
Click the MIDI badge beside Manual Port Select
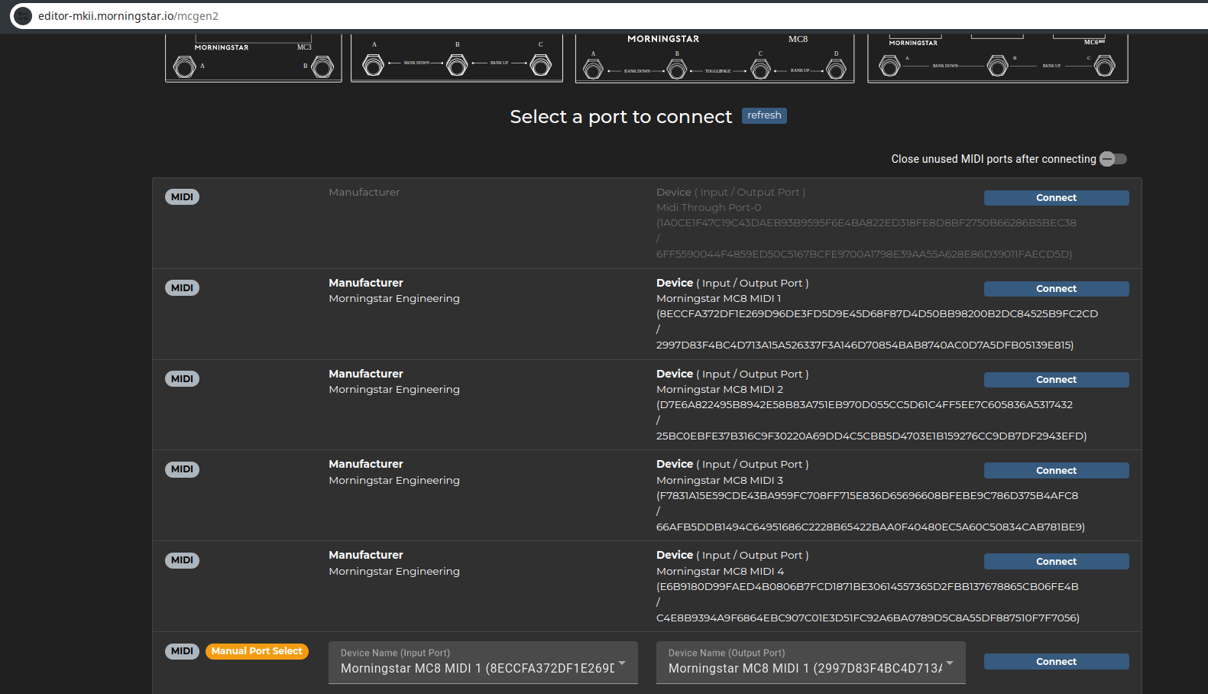[x=182, y=651]
